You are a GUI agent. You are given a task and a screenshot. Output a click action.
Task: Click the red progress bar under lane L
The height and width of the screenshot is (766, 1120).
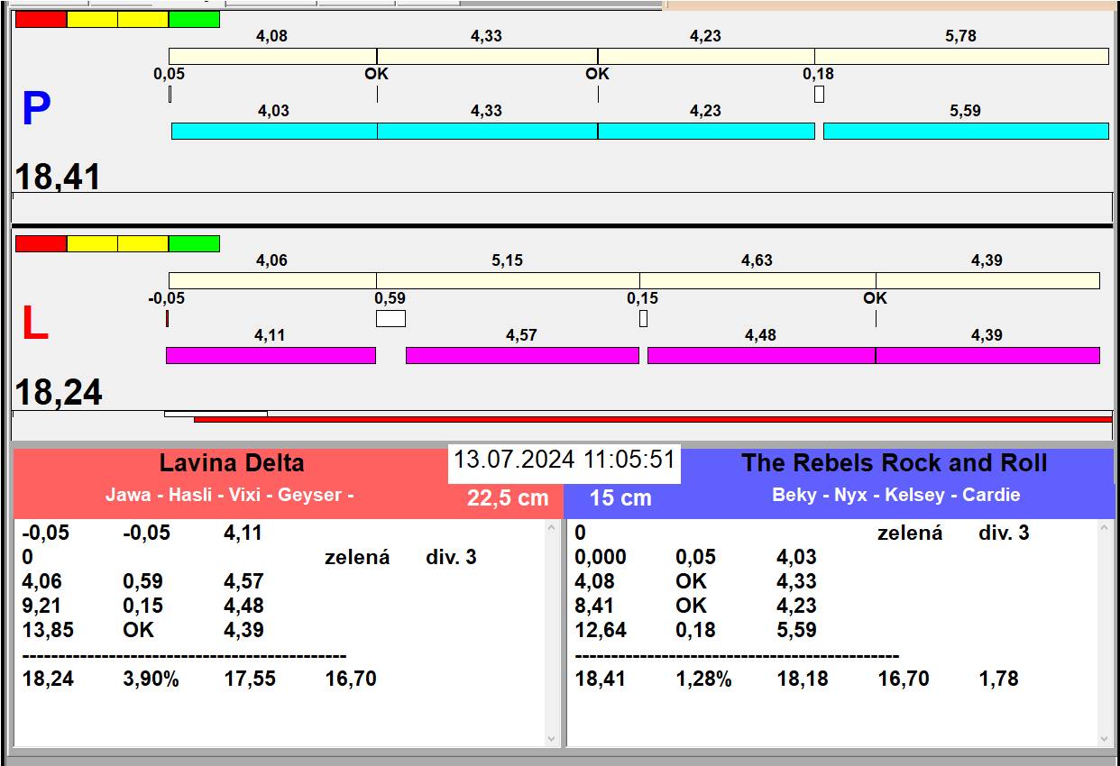click(652, 419)
